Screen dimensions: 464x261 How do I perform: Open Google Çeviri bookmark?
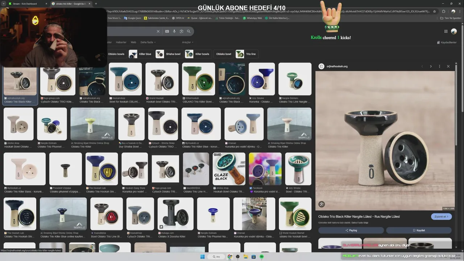pyautogui.click(x=133, y=18)
